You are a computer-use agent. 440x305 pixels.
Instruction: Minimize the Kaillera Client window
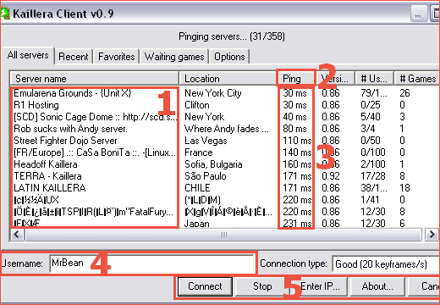[418, 14]
